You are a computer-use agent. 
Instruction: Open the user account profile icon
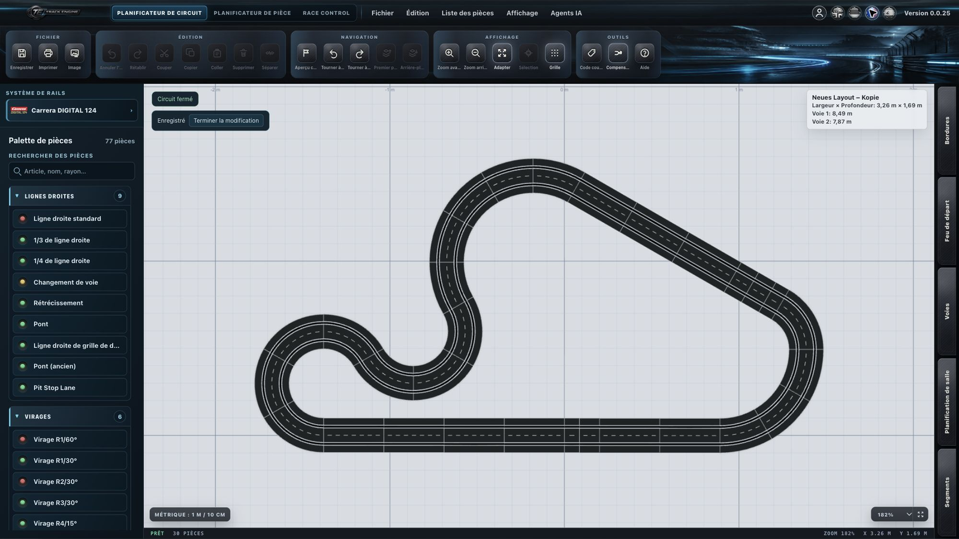point(819,13)
